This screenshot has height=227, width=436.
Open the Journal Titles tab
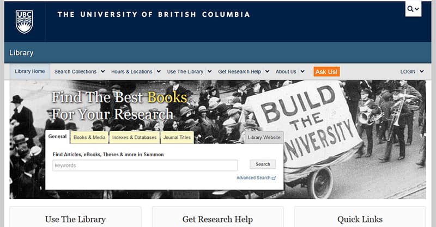pyautogui.click(x=177, y=138)
